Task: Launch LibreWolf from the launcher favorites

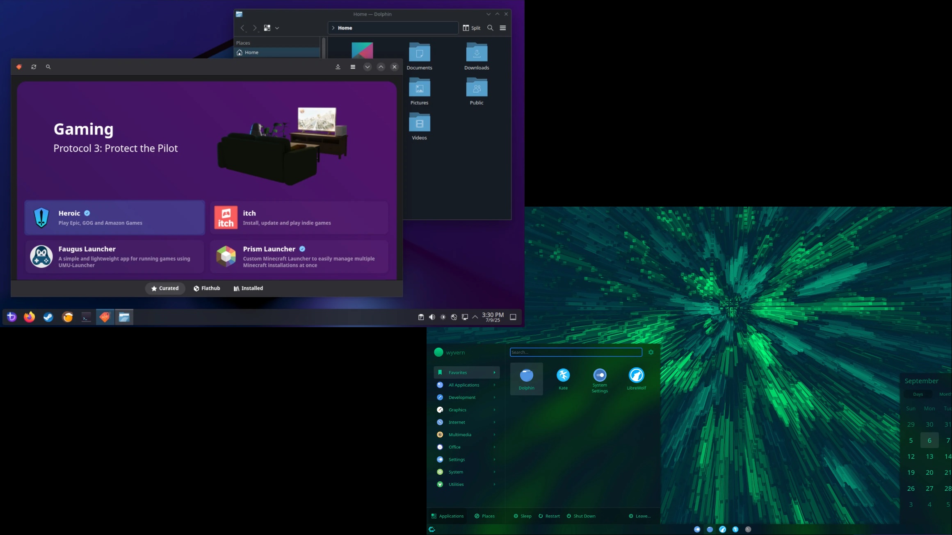Action: point(636,378)
